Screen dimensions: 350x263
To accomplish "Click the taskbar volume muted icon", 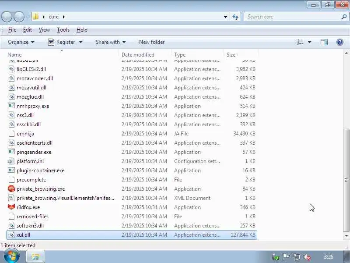I will click(x=308, y=257).
